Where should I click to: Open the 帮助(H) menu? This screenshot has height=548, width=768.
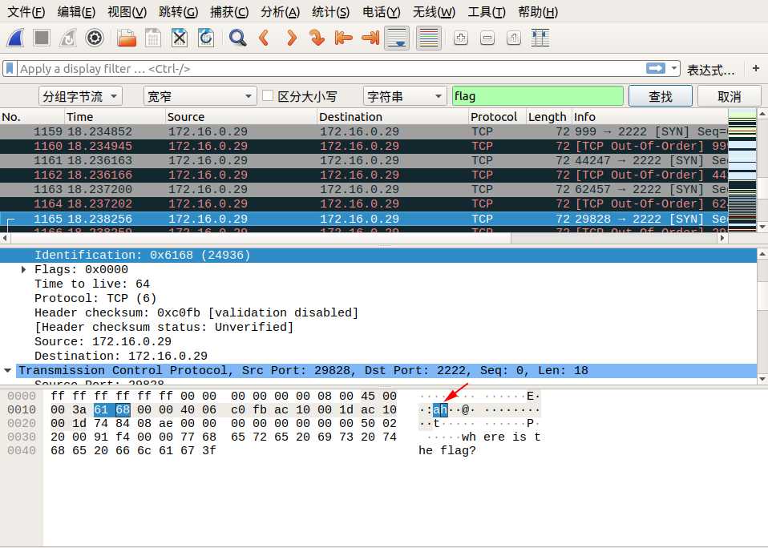pos(538,12)
